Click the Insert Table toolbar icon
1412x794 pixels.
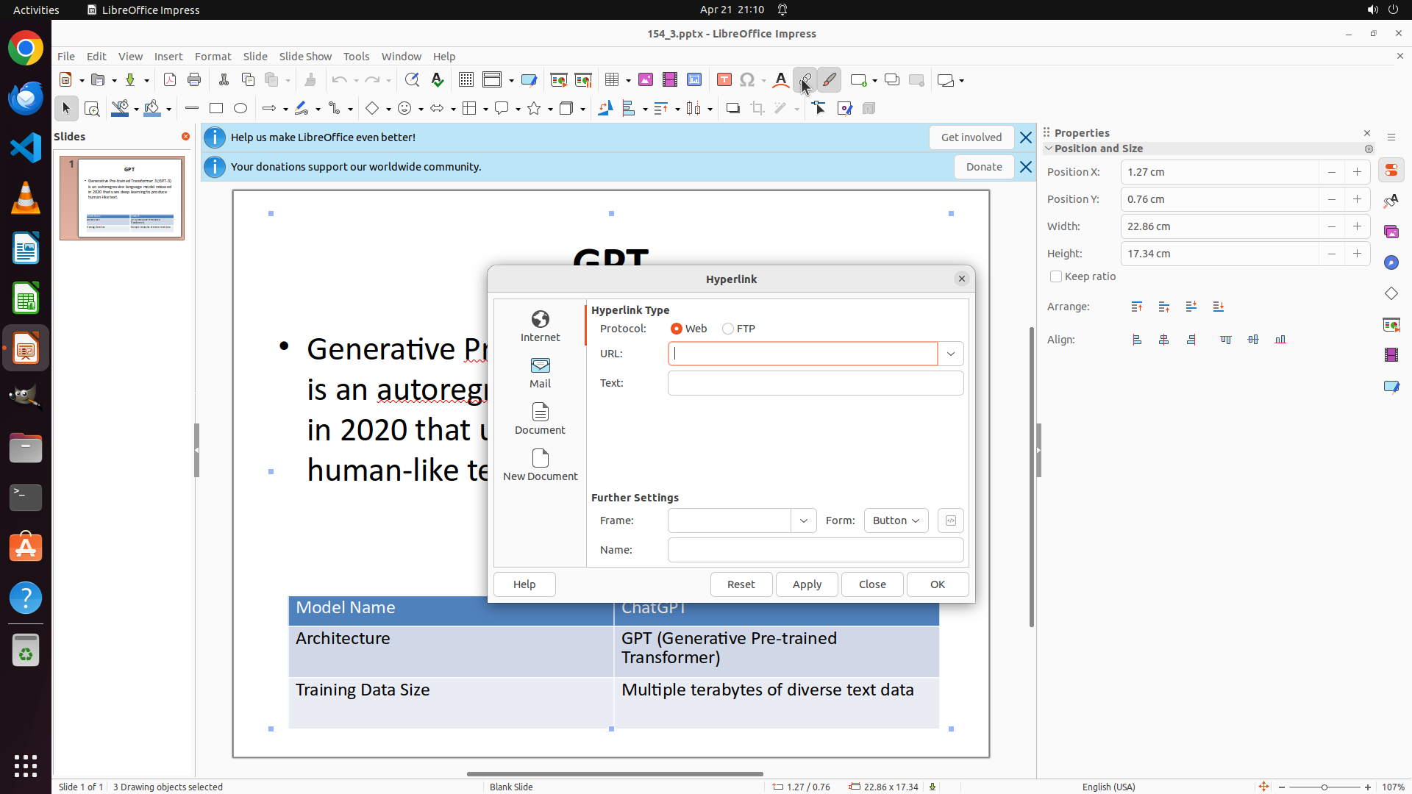tap(612, 80)
